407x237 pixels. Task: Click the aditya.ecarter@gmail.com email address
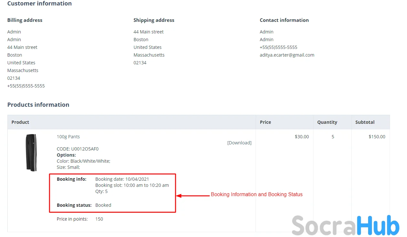(287, 55)
